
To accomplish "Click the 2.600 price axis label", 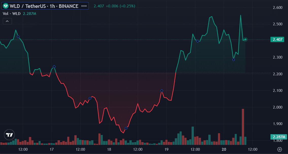I will pos(278,8).
